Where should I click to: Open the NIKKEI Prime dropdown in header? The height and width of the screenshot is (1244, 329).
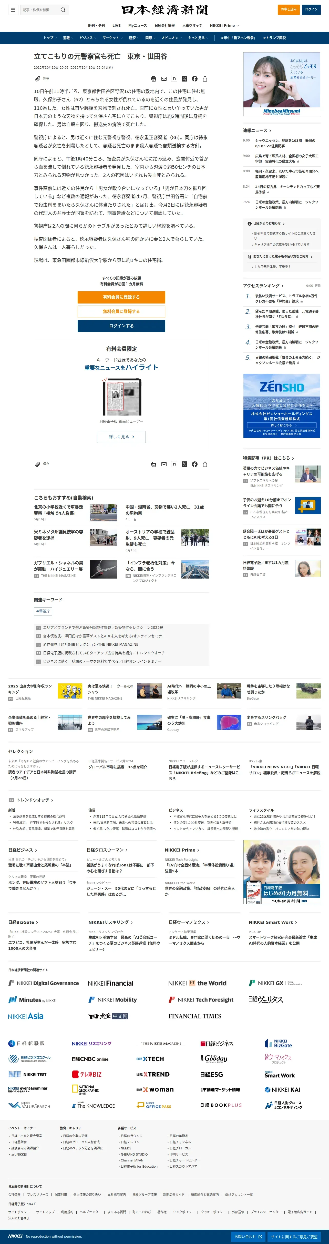(224, 26)
